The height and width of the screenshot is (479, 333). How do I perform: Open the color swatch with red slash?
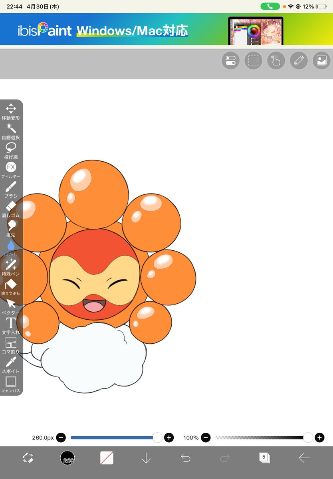pyautogui.click(x=107, y=458)
